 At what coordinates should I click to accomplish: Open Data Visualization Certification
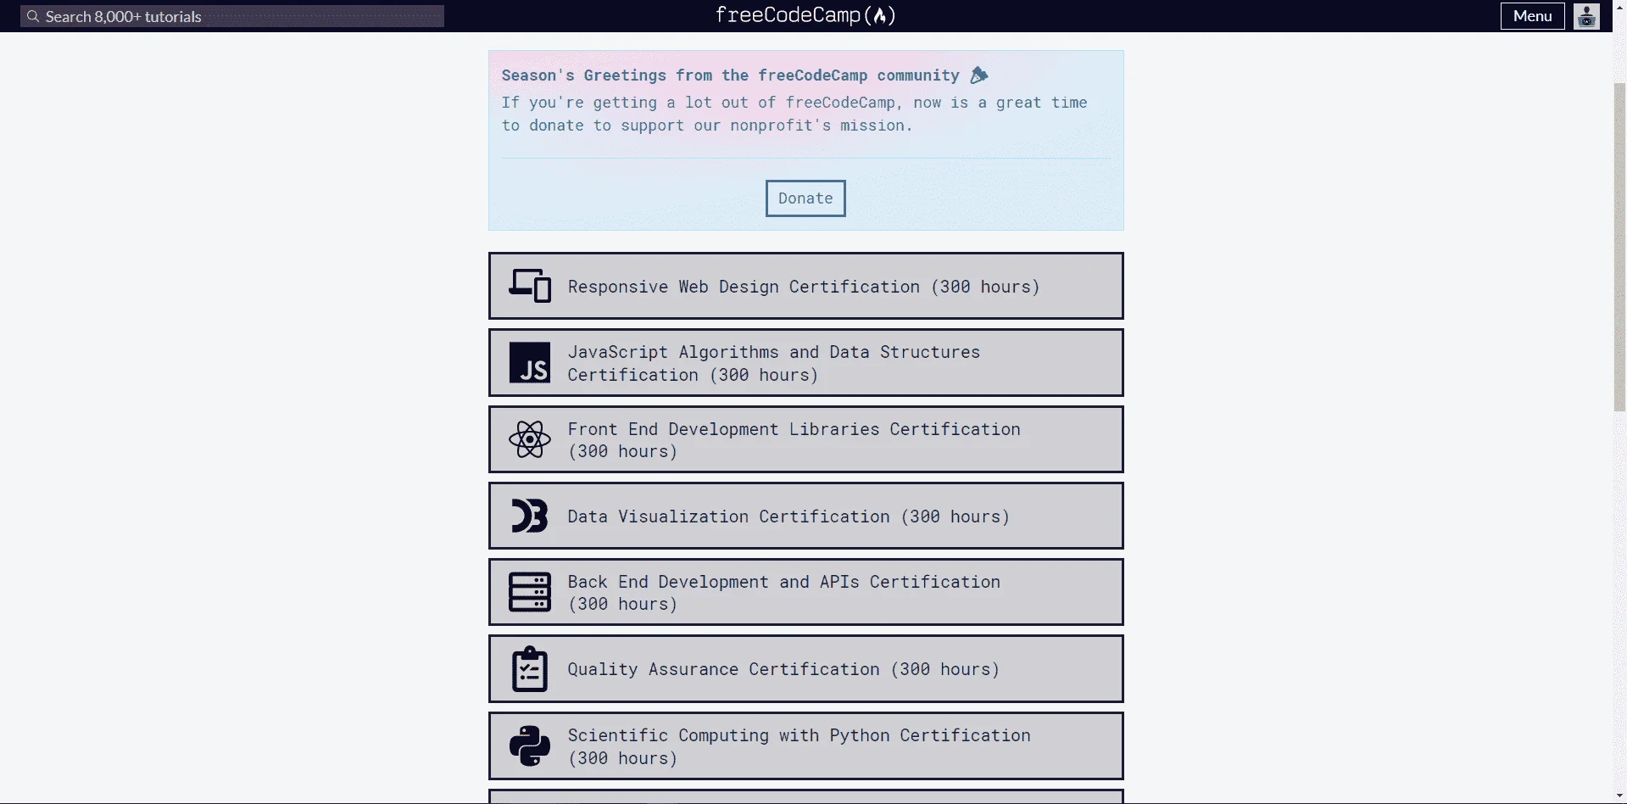pyautogui.click(x=806, y=516)
